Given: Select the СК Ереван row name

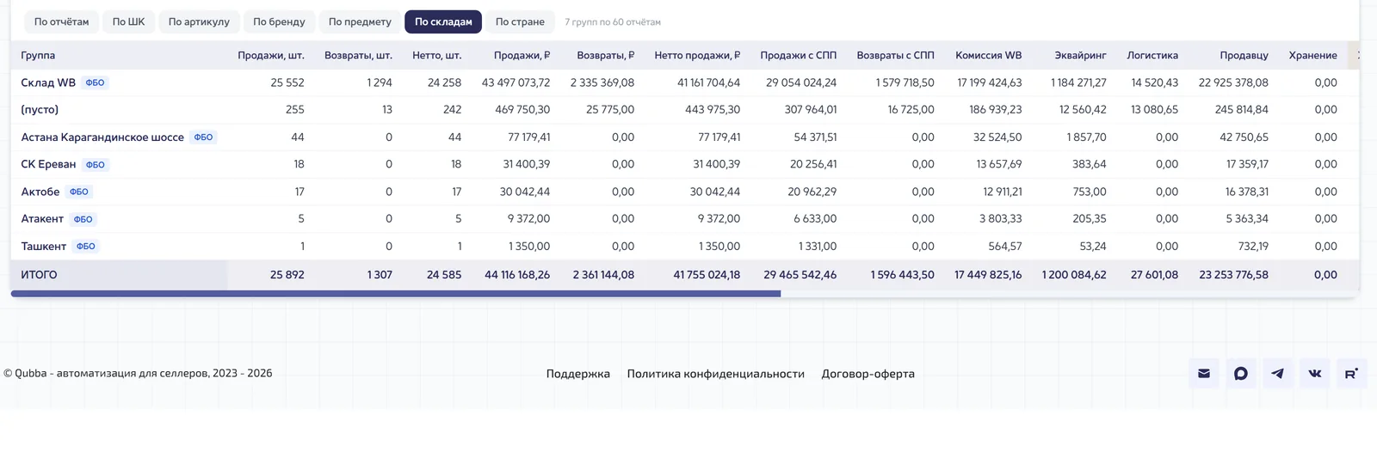Looking at the screenshot, I should click(x=48, y=164).
